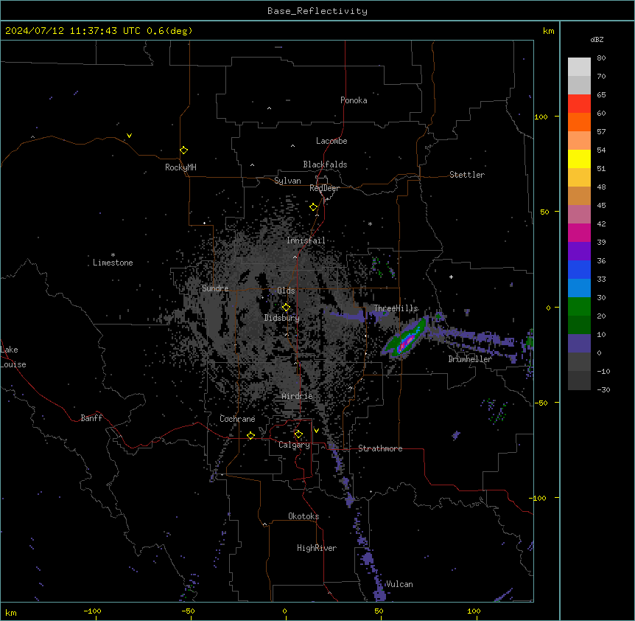The height and width of the screenshot is (621, 635).
Task: Click the Calgary city label
Action: (x=294, y=445)
